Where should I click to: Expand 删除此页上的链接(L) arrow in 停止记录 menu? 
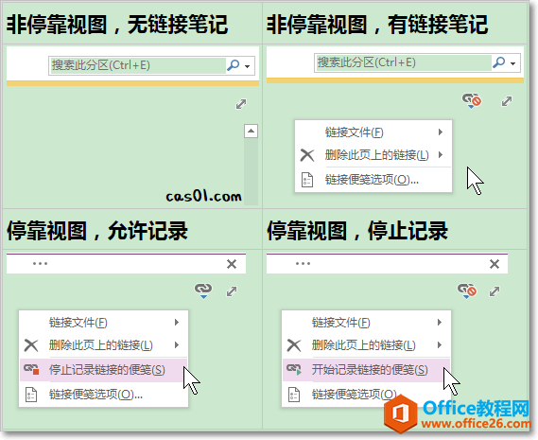click(440, 344)
